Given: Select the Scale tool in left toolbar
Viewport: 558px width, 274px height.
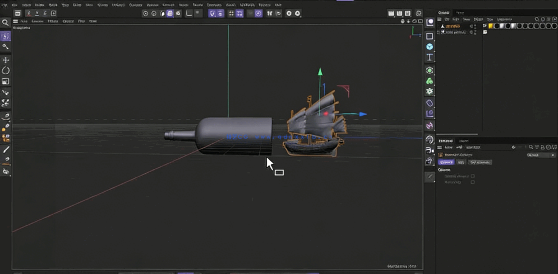Looking at the screenshot, I should (6, 82).
